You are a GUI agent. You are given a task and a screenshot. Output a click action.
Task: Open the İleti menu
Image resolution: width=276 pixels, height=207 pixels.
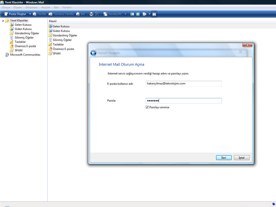[56, 7]
